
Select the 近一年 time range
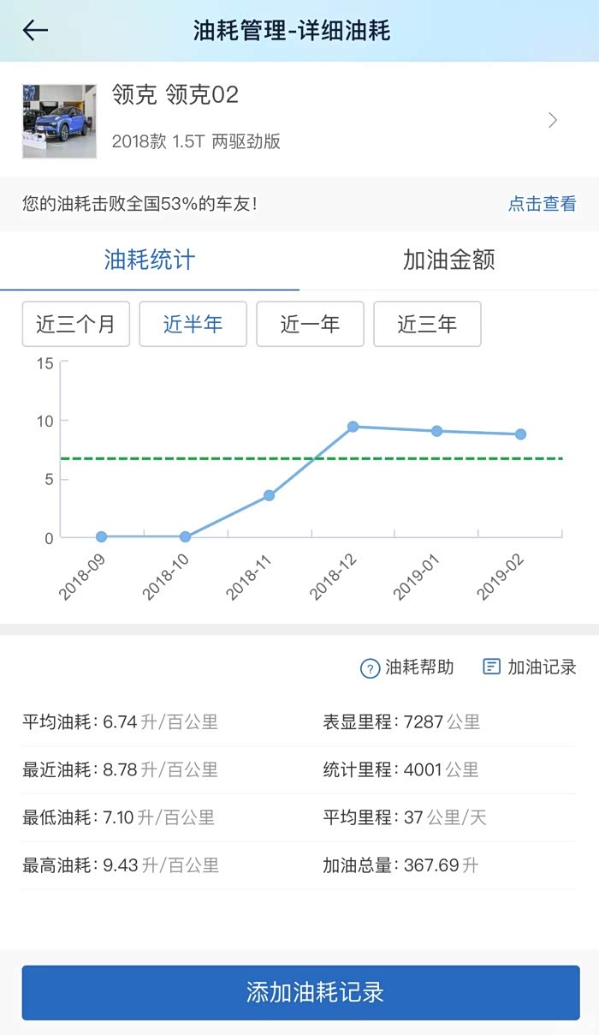coord(310,324)
